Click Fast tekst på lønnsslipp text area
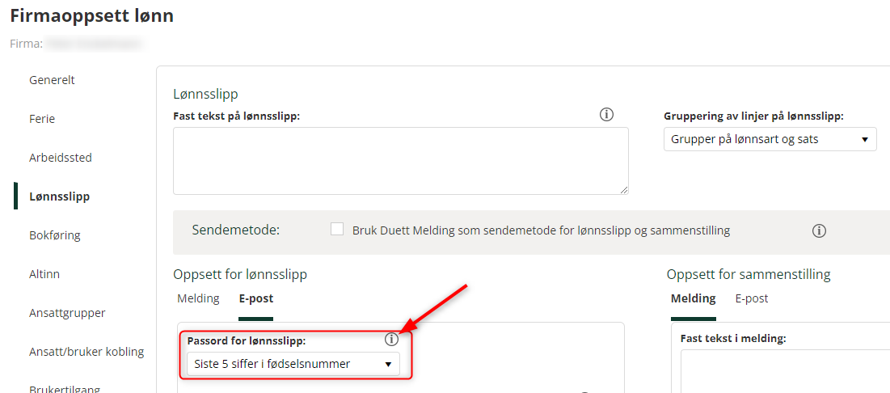 [x=401, y=161]
